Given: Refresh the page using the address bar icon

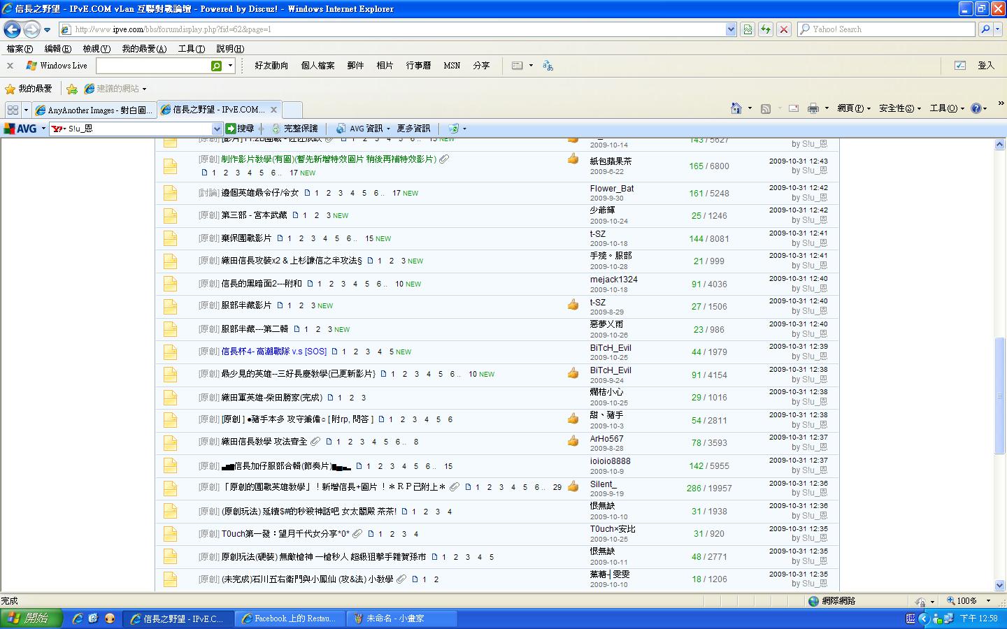Looking at the screenshot, I should pyautogui.click(x=766, y=29).
